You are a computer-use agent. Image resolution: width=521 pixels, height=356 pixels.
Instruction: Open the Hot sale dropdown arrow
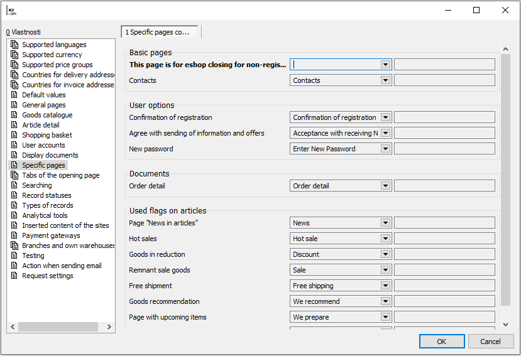[385, 239]
